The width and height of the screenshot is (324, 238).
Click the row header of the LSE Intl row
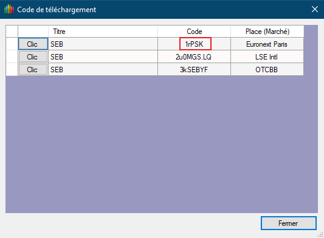point(12,56)
